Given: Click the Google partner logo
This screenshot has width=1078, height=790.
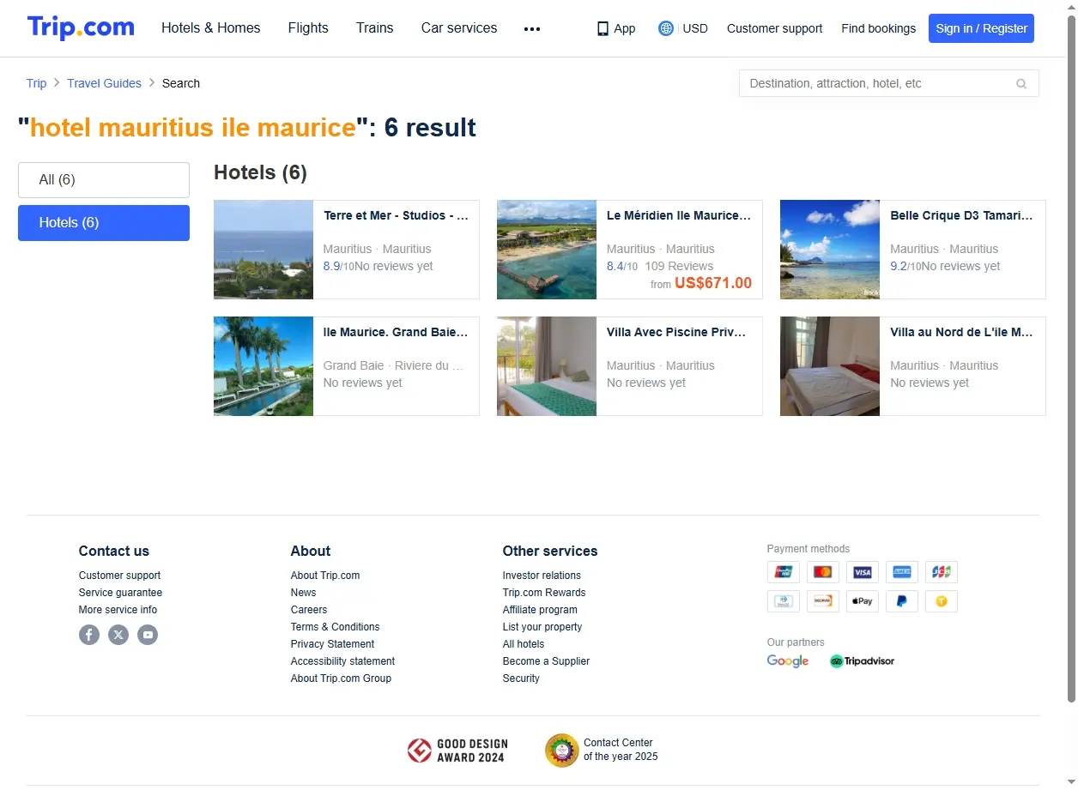Looking at the screenshot, I should pos(788,661).
